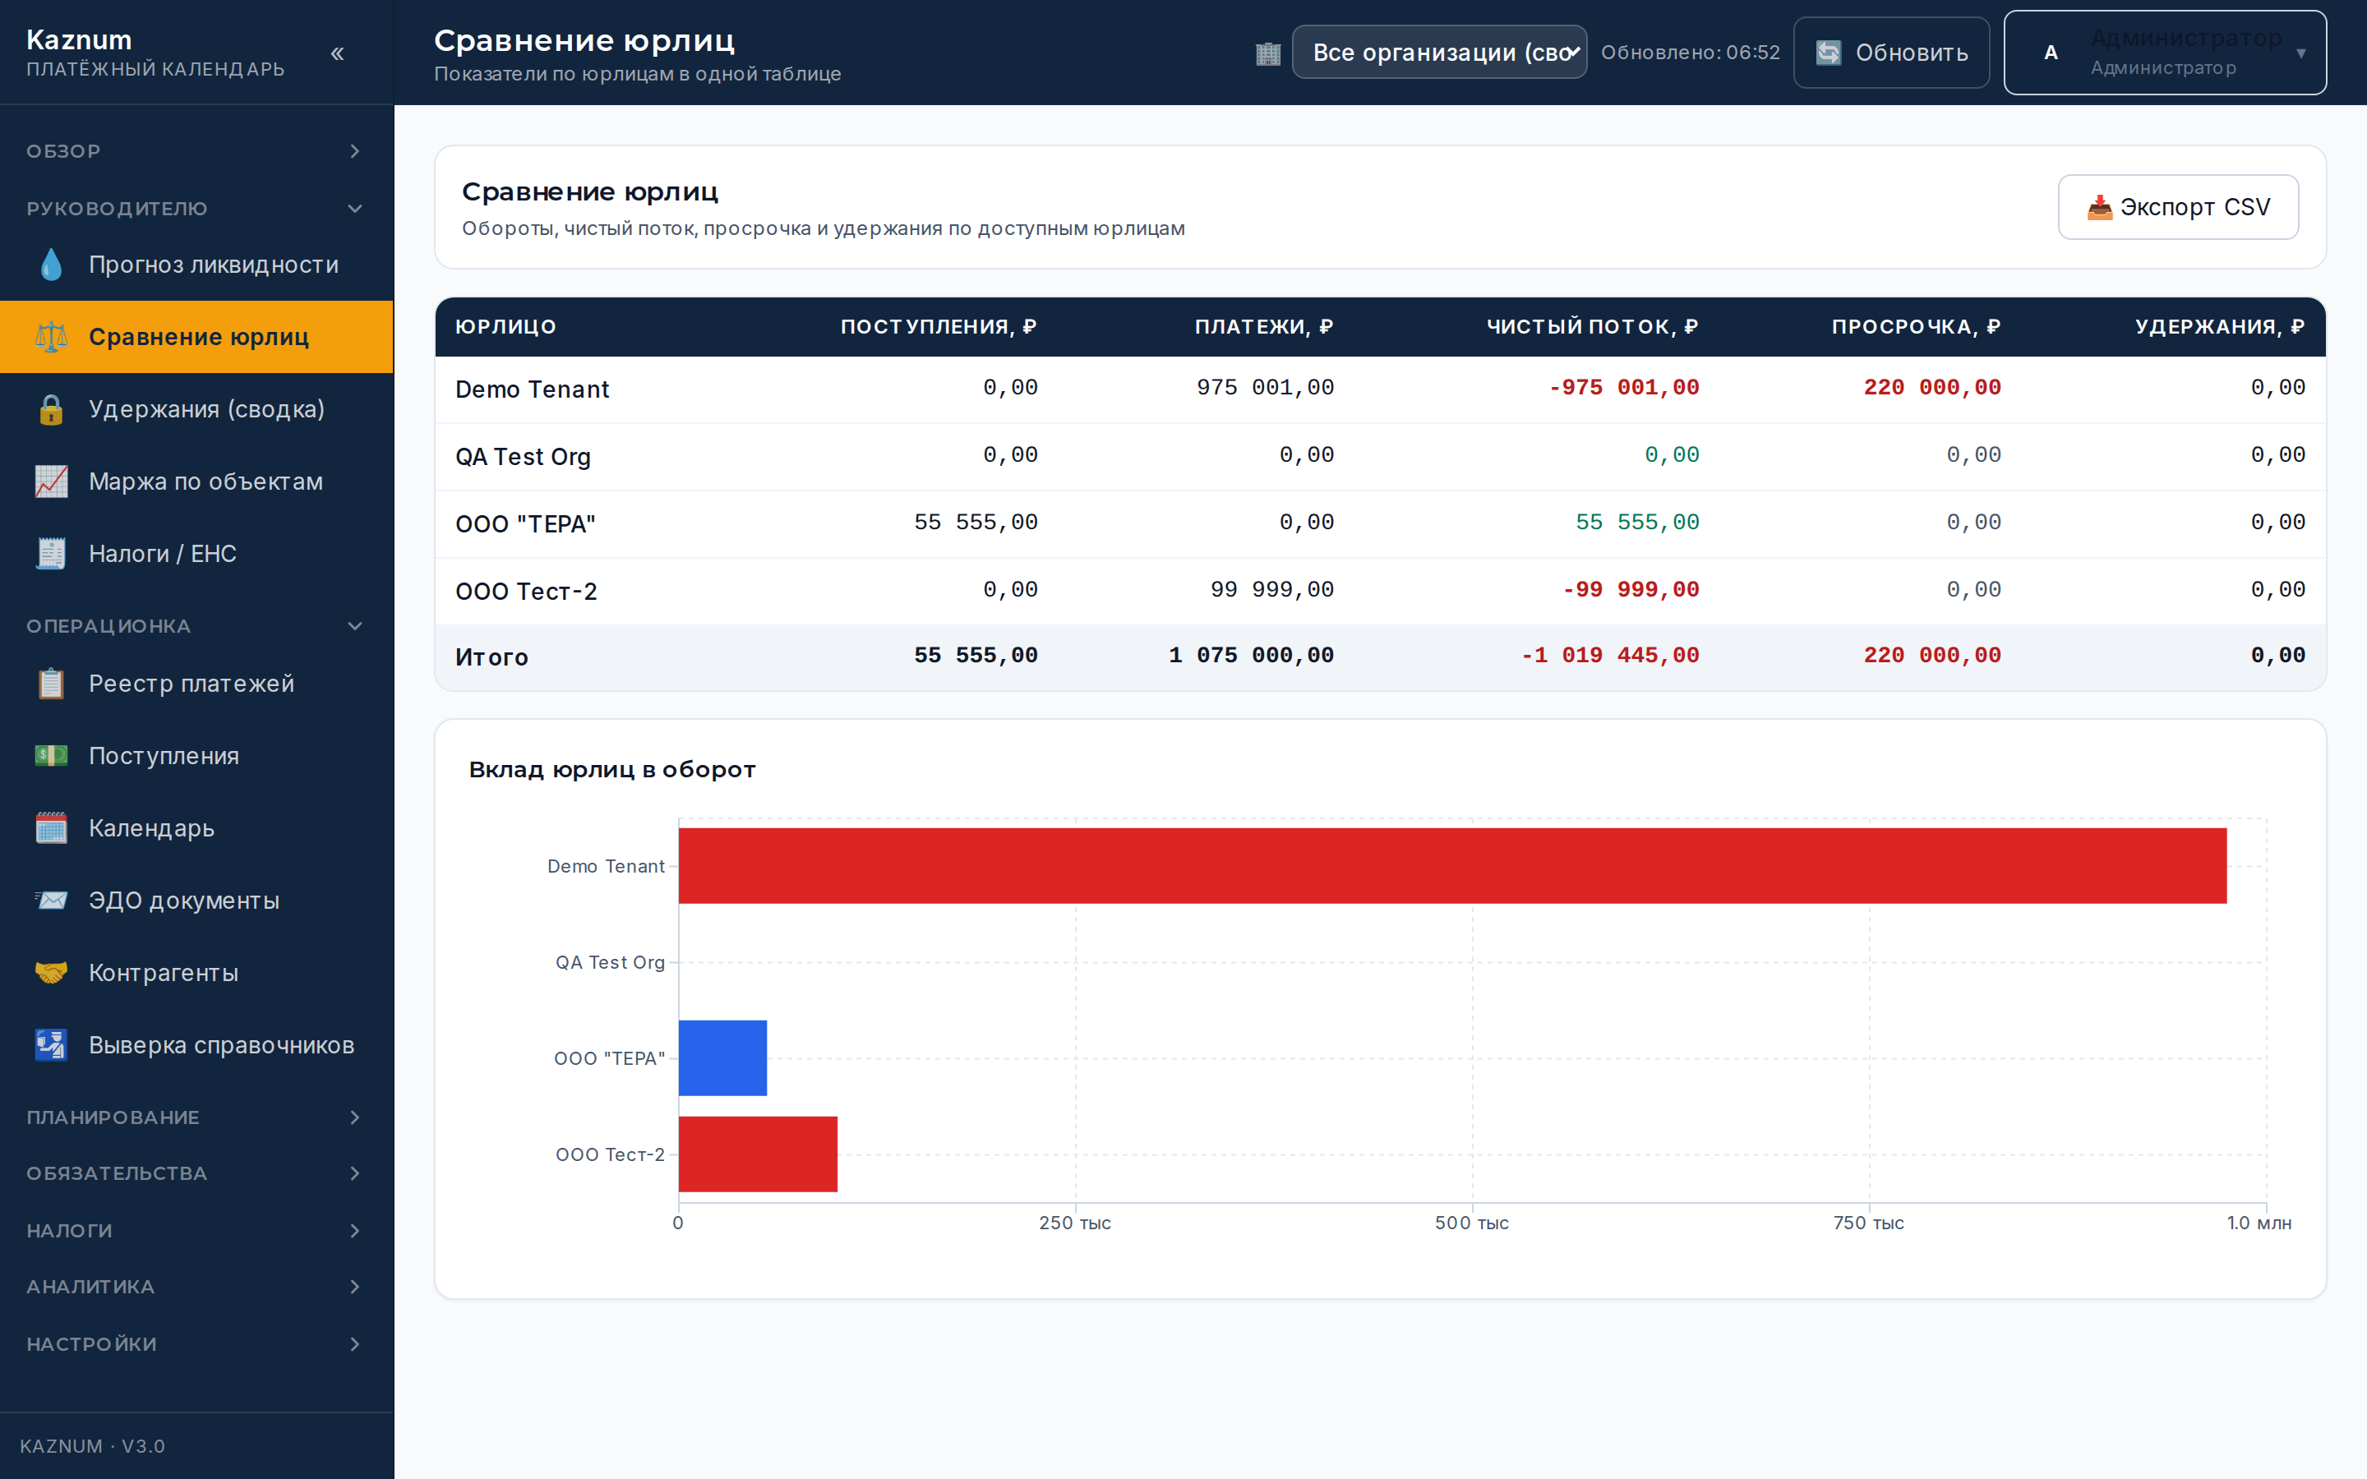Click the envelope icon for ЭДО документы
The image size is (2367, 1479).
(x=51, y=901)
